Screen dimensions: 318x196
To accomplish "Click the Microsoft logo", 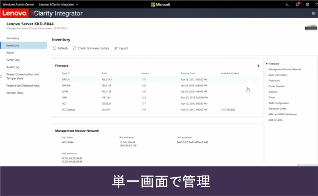I will coord(161,4).
